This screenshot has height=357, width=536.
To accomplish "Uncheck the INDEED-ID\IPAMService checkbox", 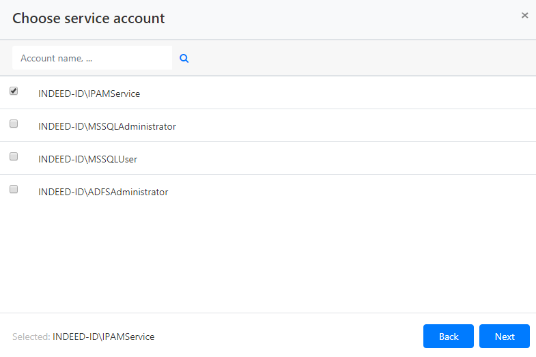I will 14,91.
